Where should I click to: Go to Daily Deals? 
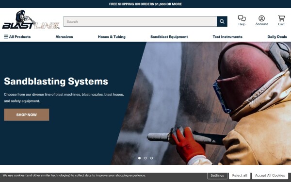[277, 37]
